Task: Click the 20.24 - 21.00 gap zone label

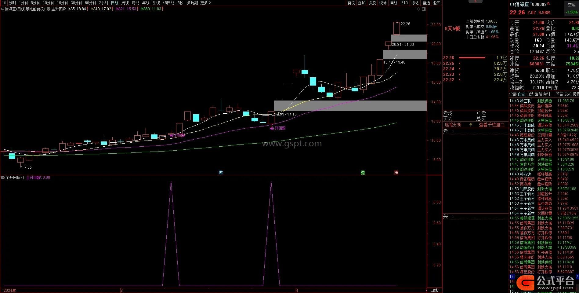Action: pyautogui.click(x=403, y=45)
